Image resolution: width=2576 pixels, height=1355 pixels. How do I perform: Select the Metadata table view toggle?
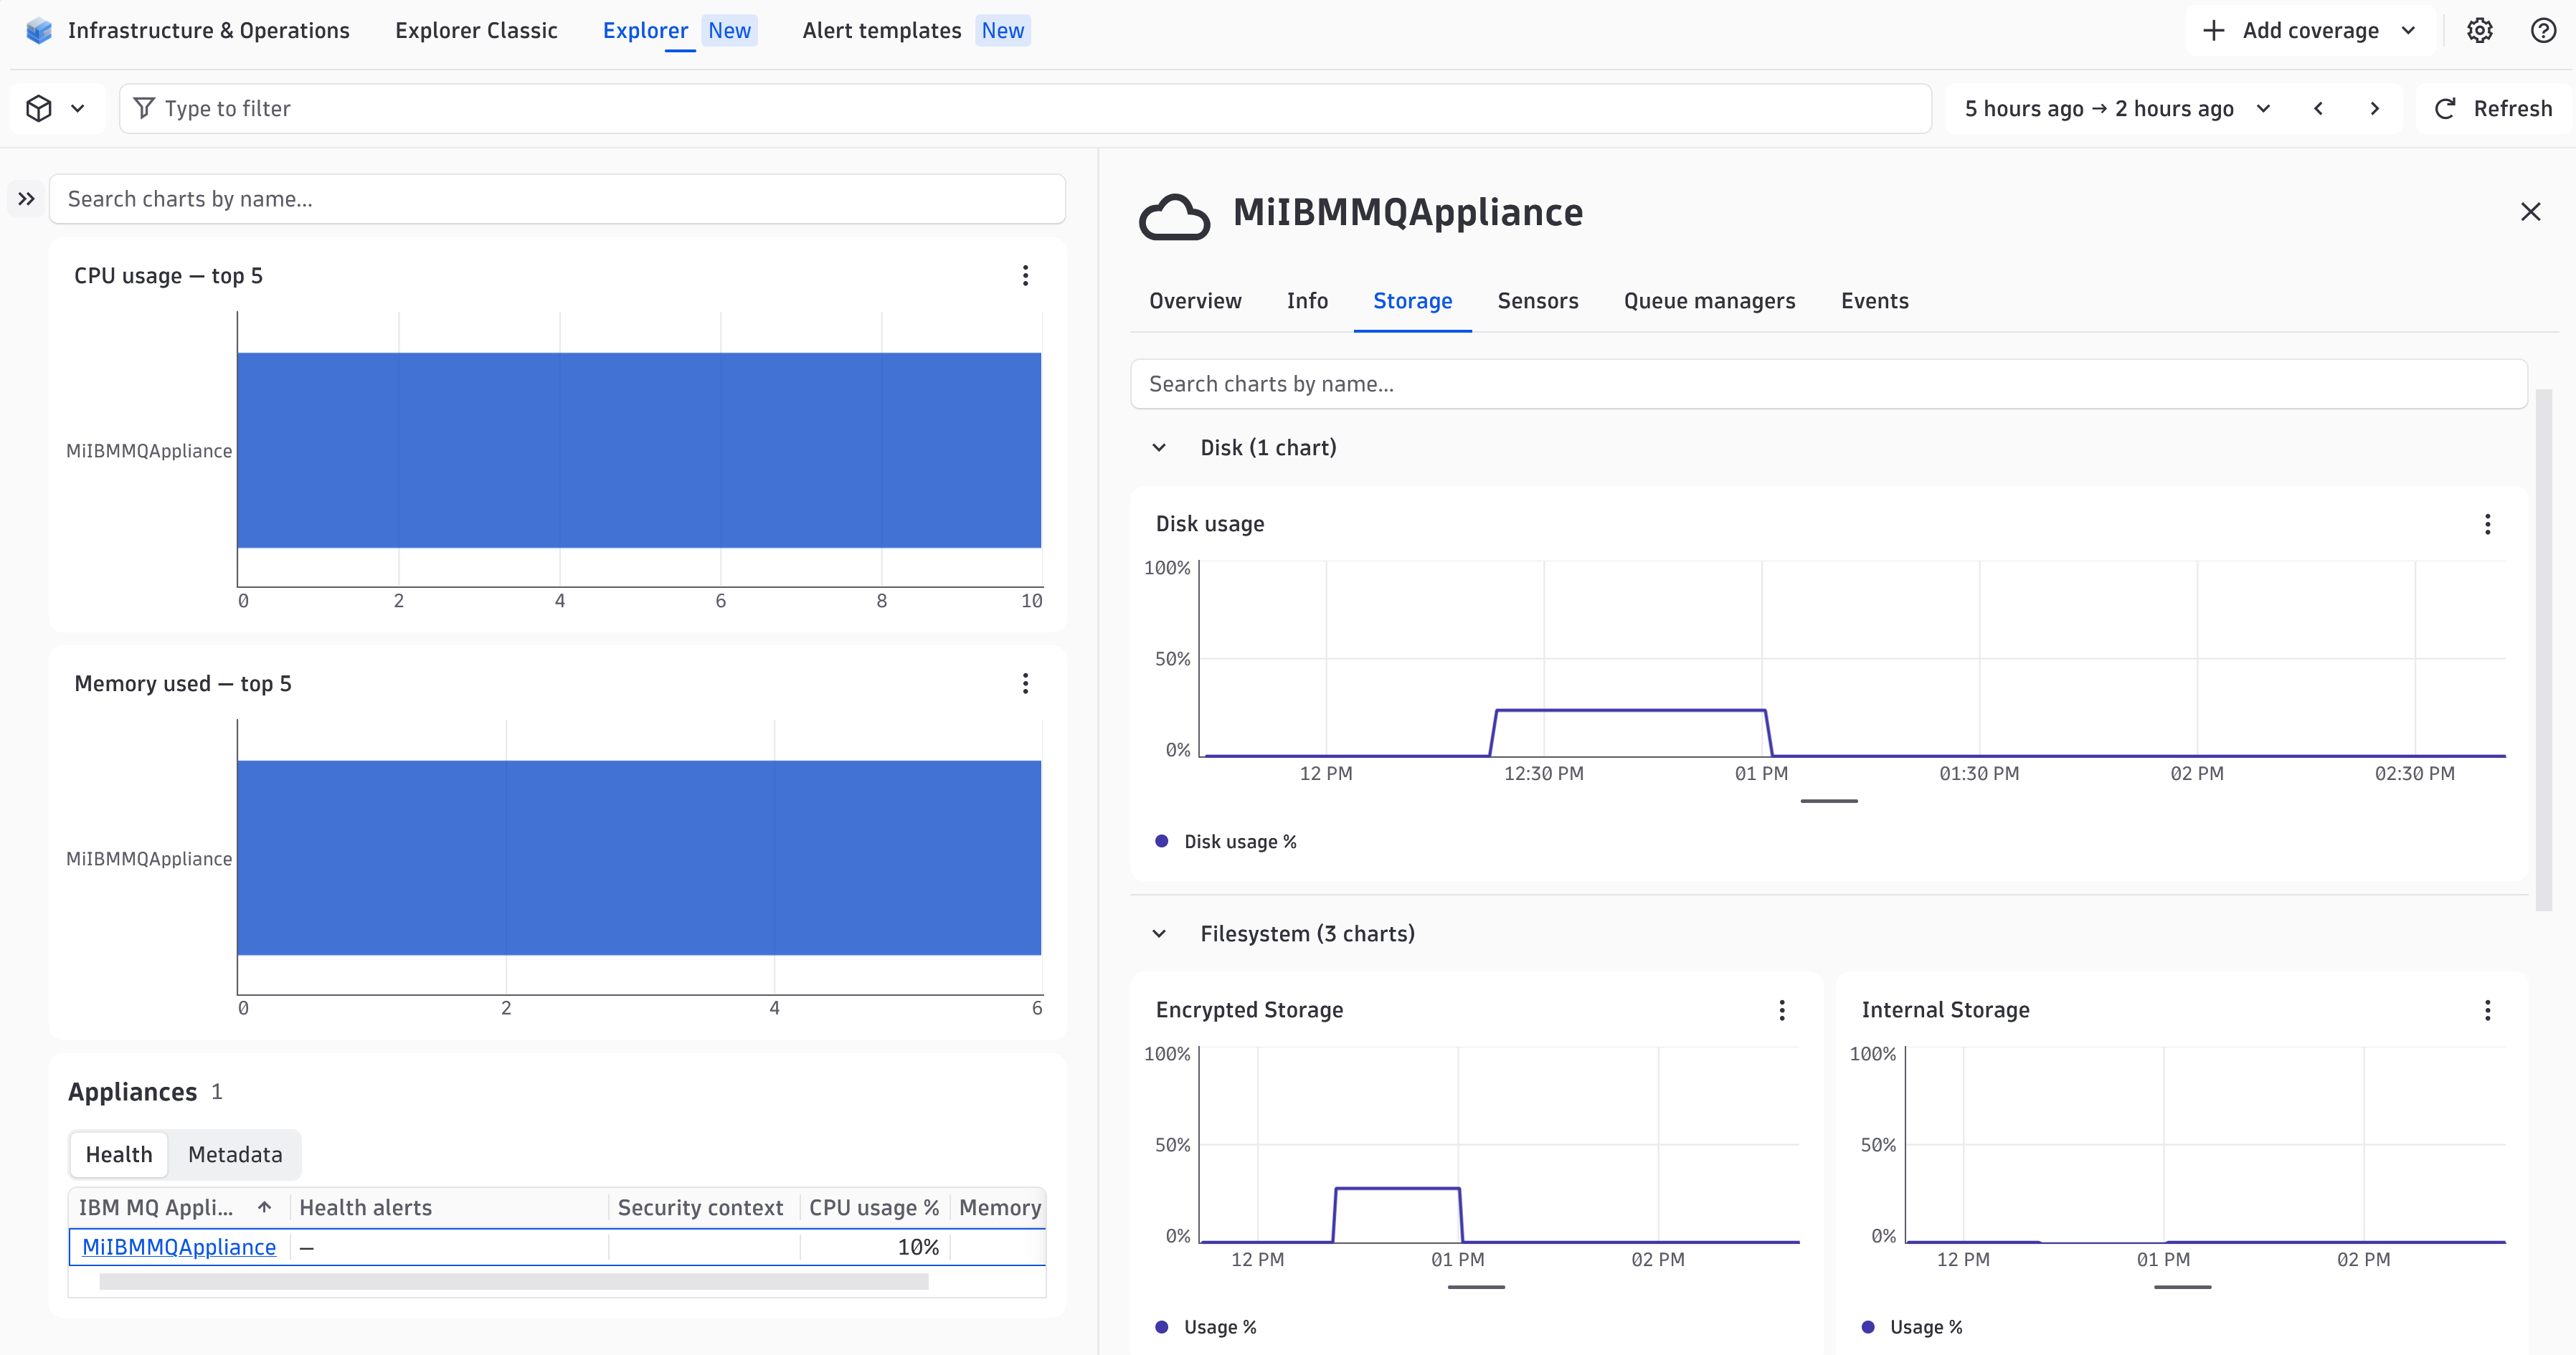(x=235, y=1154)
